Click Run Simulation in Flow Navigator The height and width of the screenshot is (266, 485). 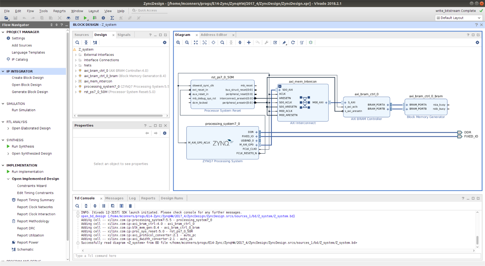pyautogui.click(x=23, y=110)
